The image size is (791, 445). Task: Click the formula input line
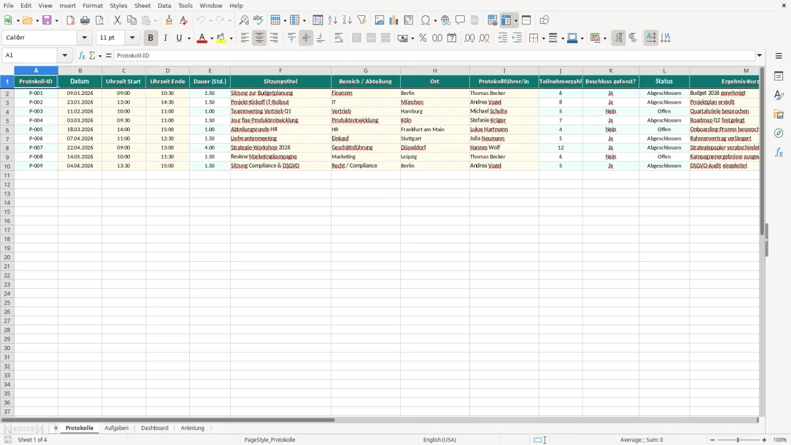coord(434,55)
